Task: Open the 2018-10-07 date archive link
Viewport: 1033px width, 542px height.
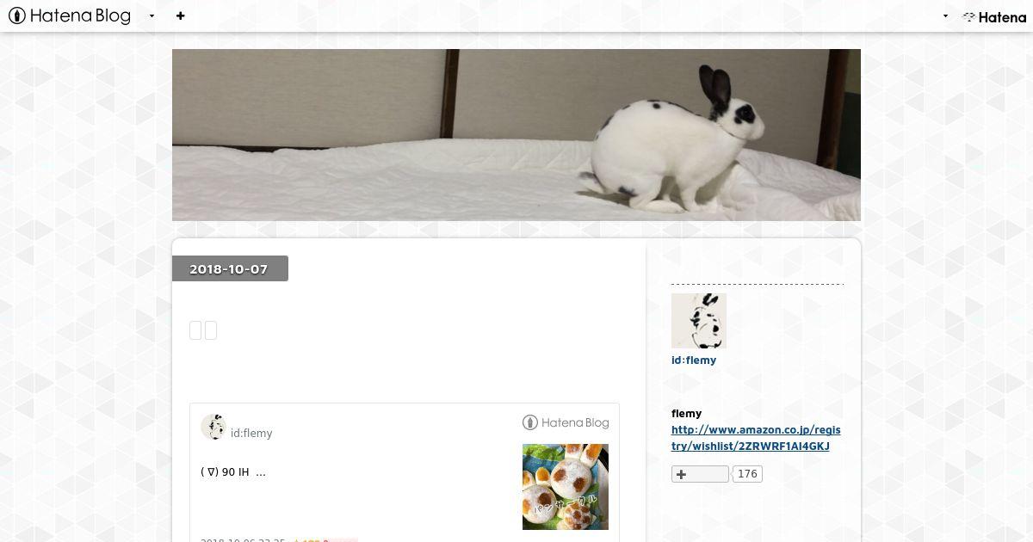Action: pos(229,269)
